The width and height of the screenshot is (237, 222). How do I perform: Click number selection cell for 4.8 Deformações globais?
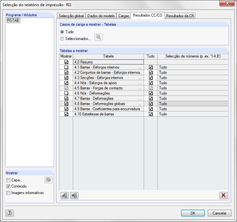193,104
